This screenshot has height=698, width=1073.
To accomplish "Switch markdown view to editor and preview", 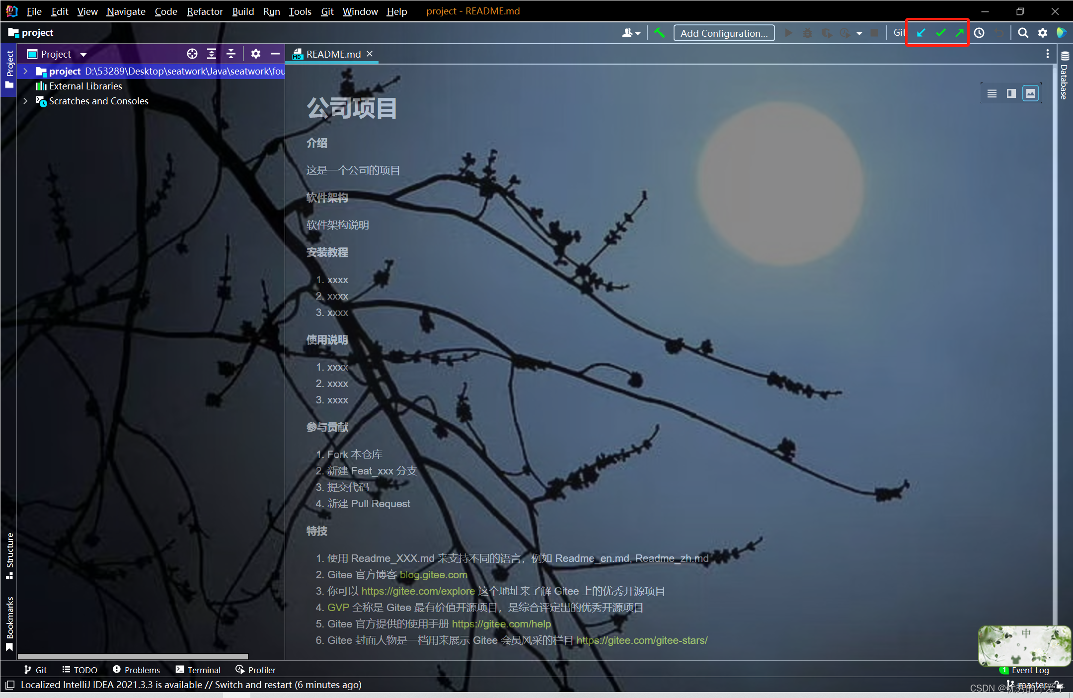I will 1011,93.
